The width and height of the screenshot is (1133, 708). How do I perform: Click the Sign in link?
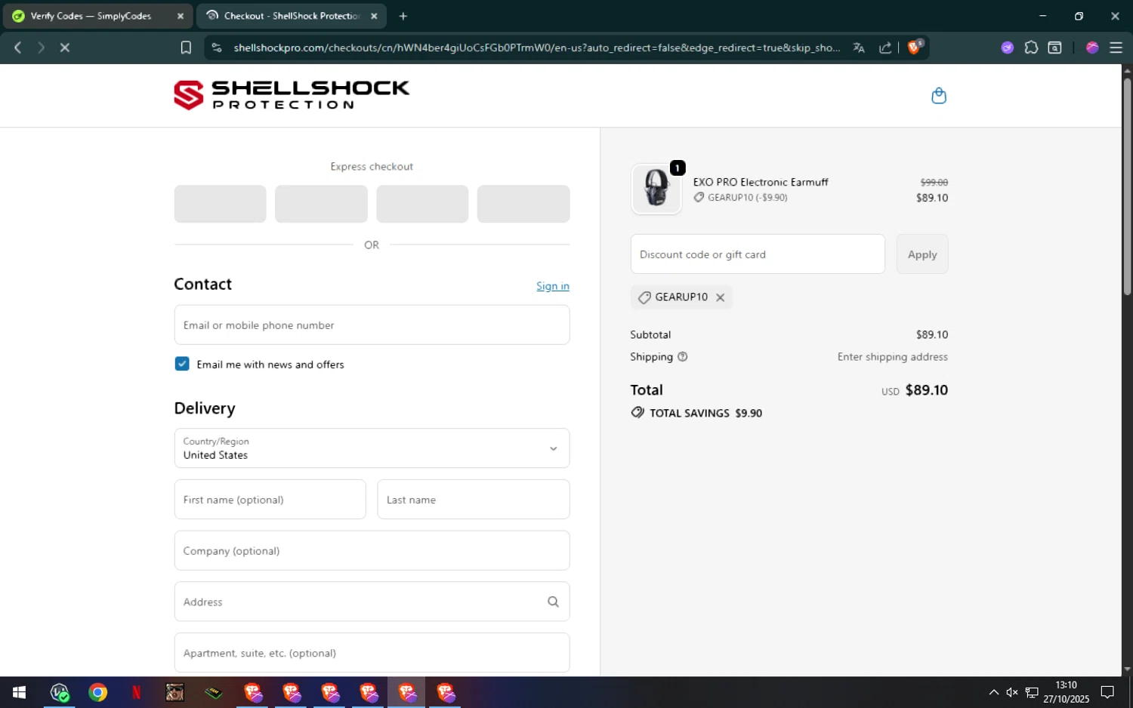point(553,286)
